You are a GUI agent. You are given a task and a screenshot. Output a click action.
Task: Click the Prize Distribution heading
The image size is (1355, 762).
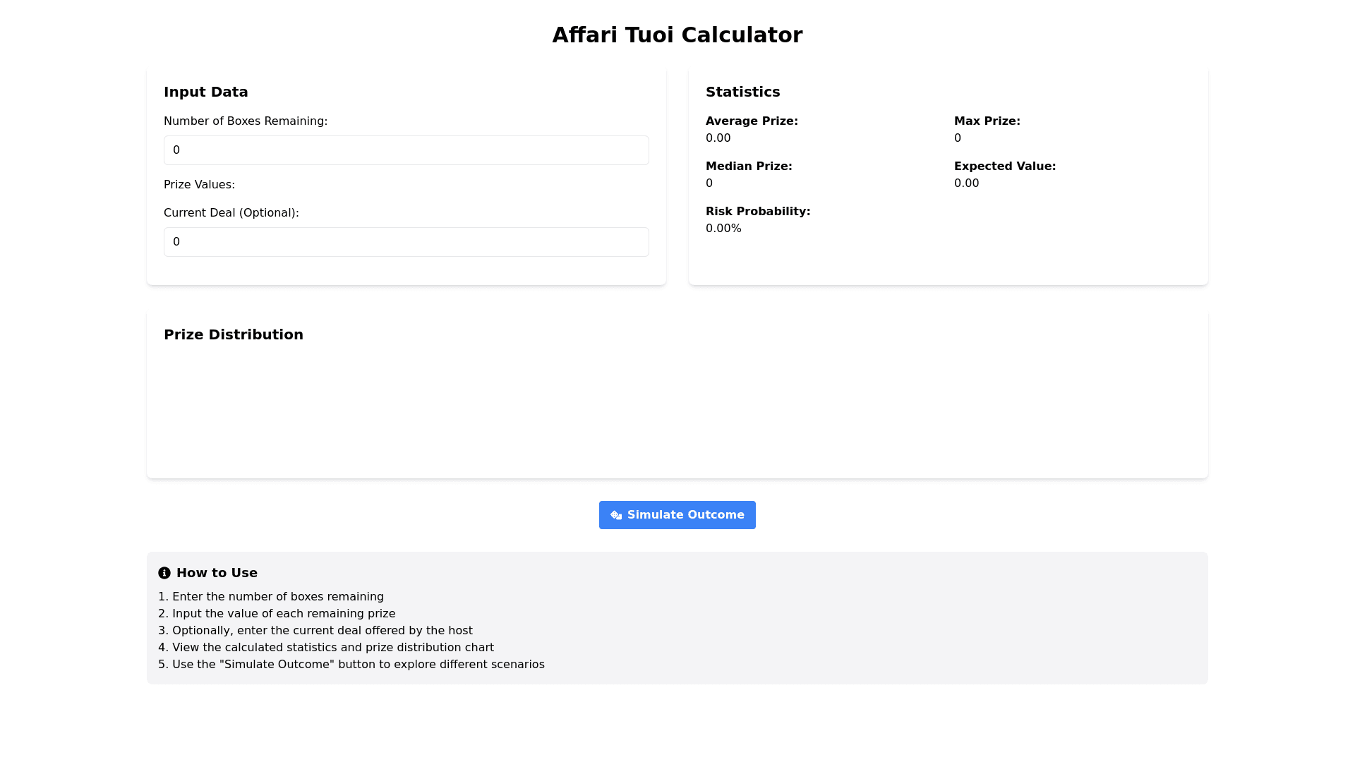(233, 334)
